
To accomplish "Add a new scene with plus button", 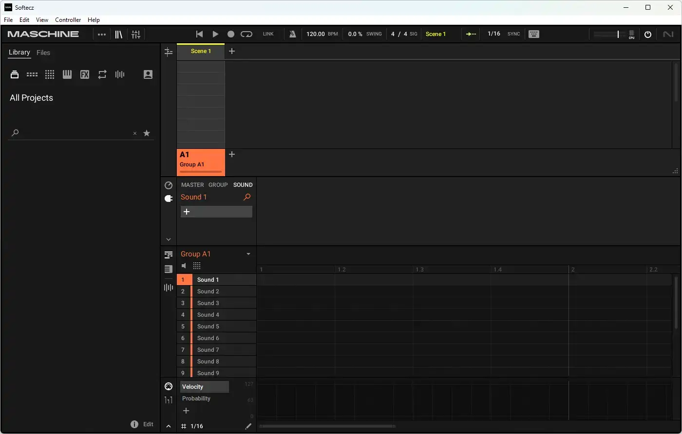I will [232, 51].
